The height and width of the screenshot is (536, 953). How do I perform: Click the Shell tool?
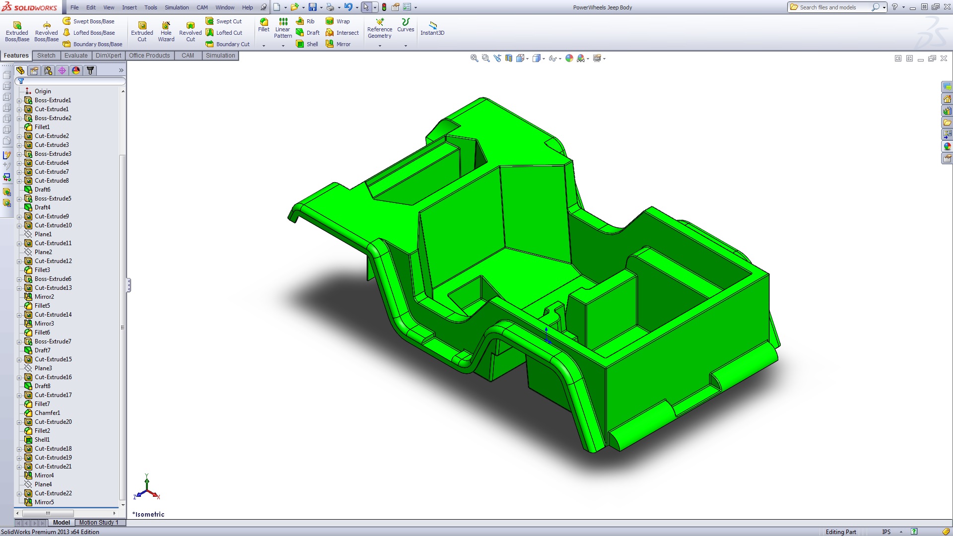point(307,44)
